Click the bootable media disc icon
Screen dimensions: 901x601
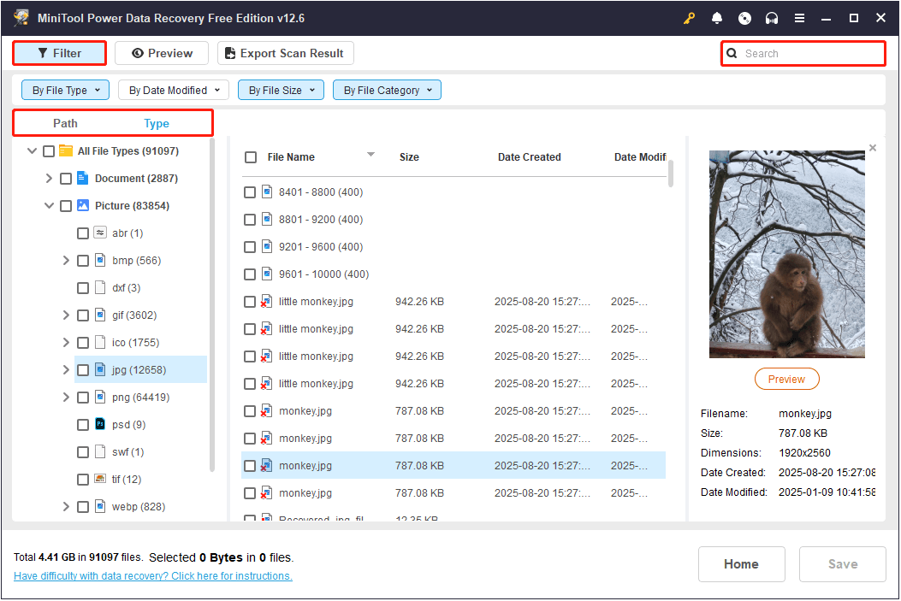click(x=744, y=18)
